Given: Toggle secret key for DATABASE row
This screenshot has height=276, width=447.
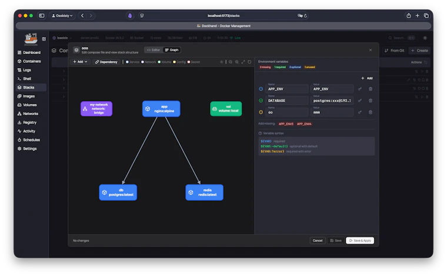Looking at the screenshot, I should (360, 101).
